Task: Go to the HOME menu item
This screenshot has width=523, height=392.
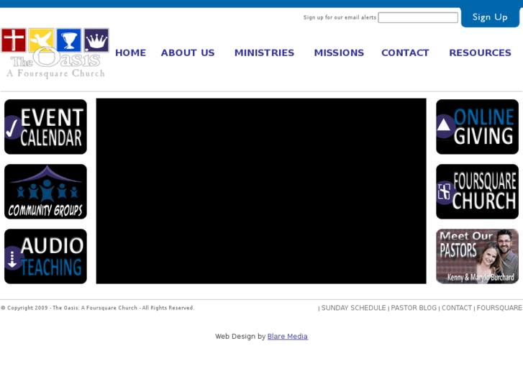Action: coord(130,53)
